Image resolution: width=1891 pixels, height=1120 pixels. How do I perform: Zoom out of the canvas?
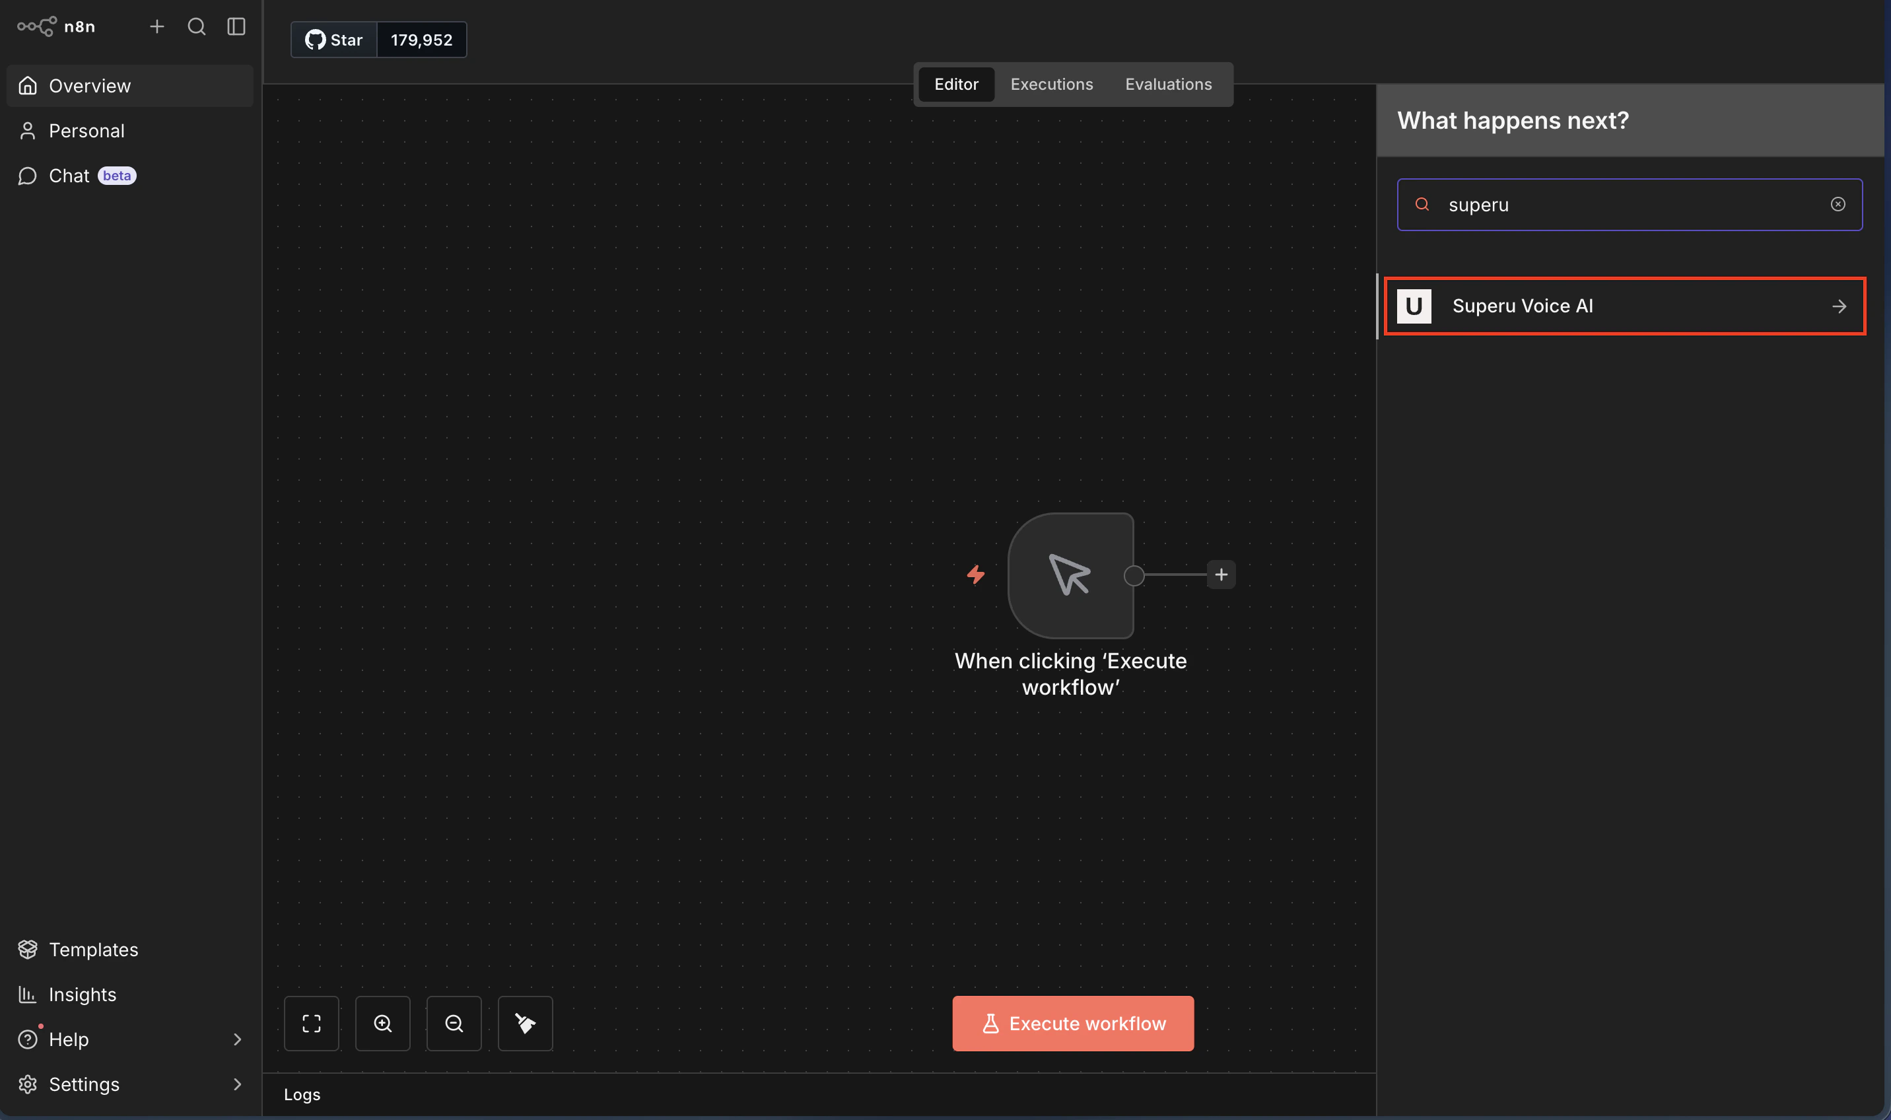pos(454,1023)
